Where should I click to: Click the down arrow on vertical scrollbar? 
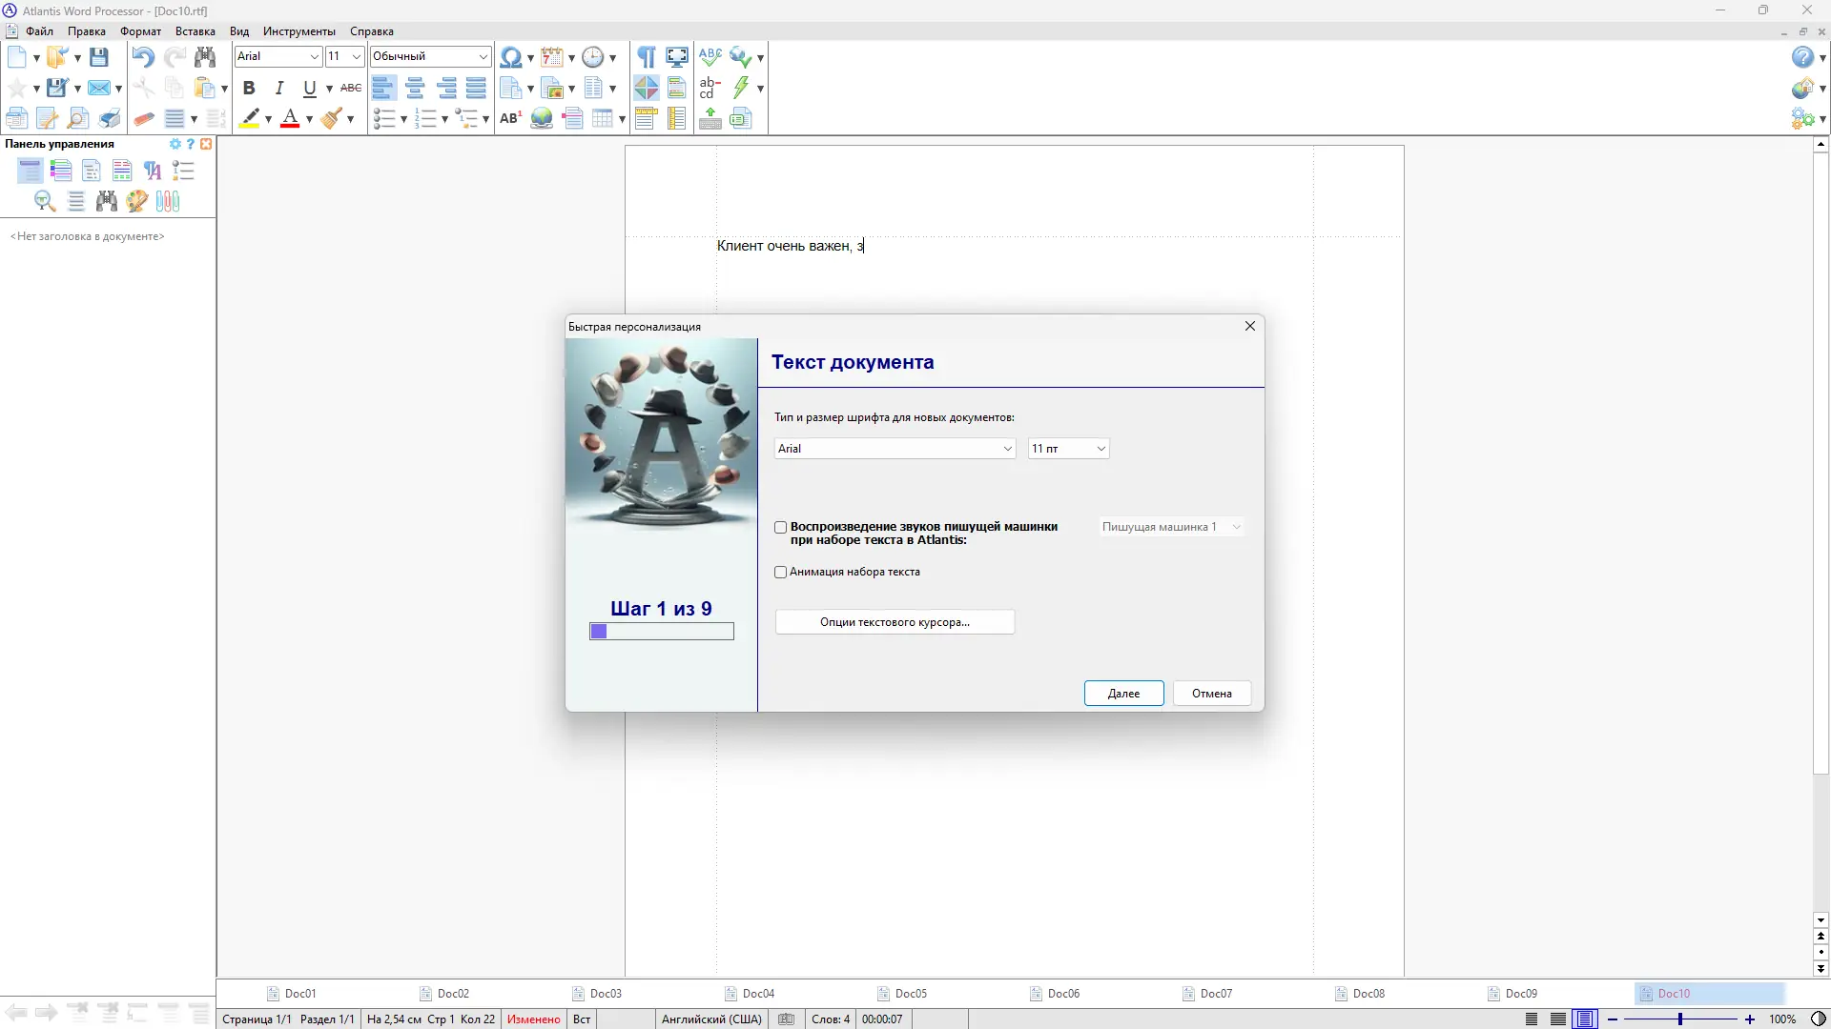pos(1821,920)
